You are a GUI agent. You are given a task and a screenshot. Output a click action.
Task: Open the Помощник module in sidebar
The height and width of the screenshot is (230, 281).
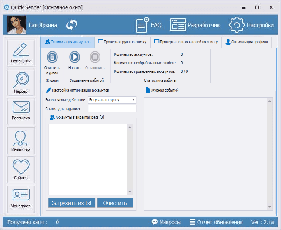point(21,53)
